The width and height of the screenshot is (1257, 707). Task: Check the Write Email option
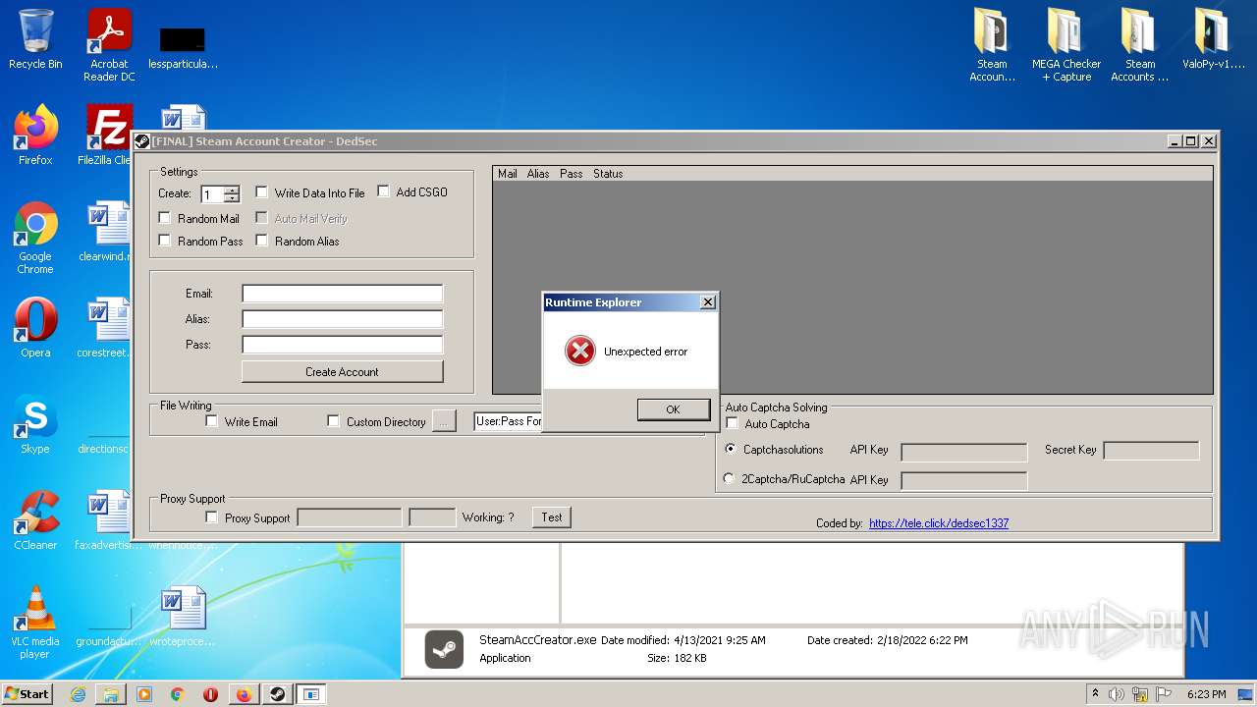212,421
